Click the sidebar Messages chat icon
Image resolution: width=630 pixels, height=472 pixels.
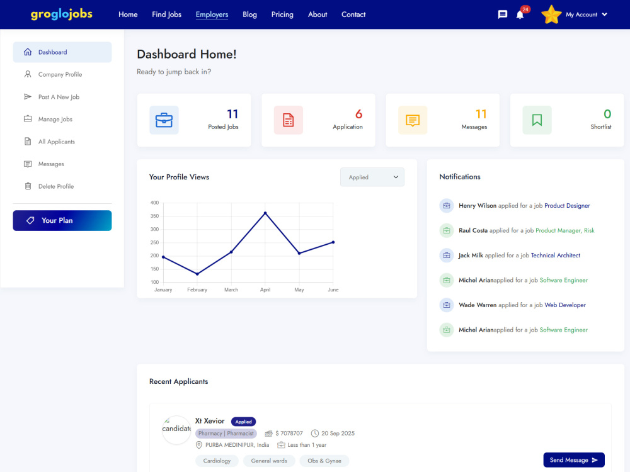tap(28, 164)
